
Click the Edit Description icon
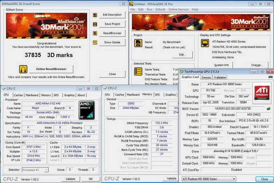[x=95, y=15]
